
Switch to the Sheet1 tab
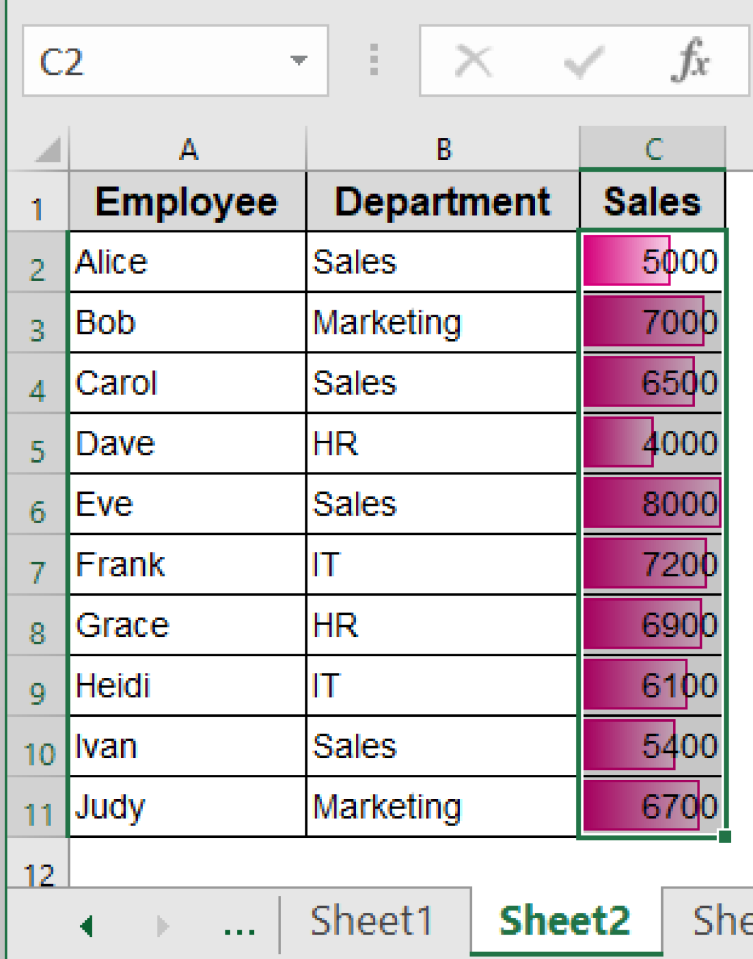373,920
